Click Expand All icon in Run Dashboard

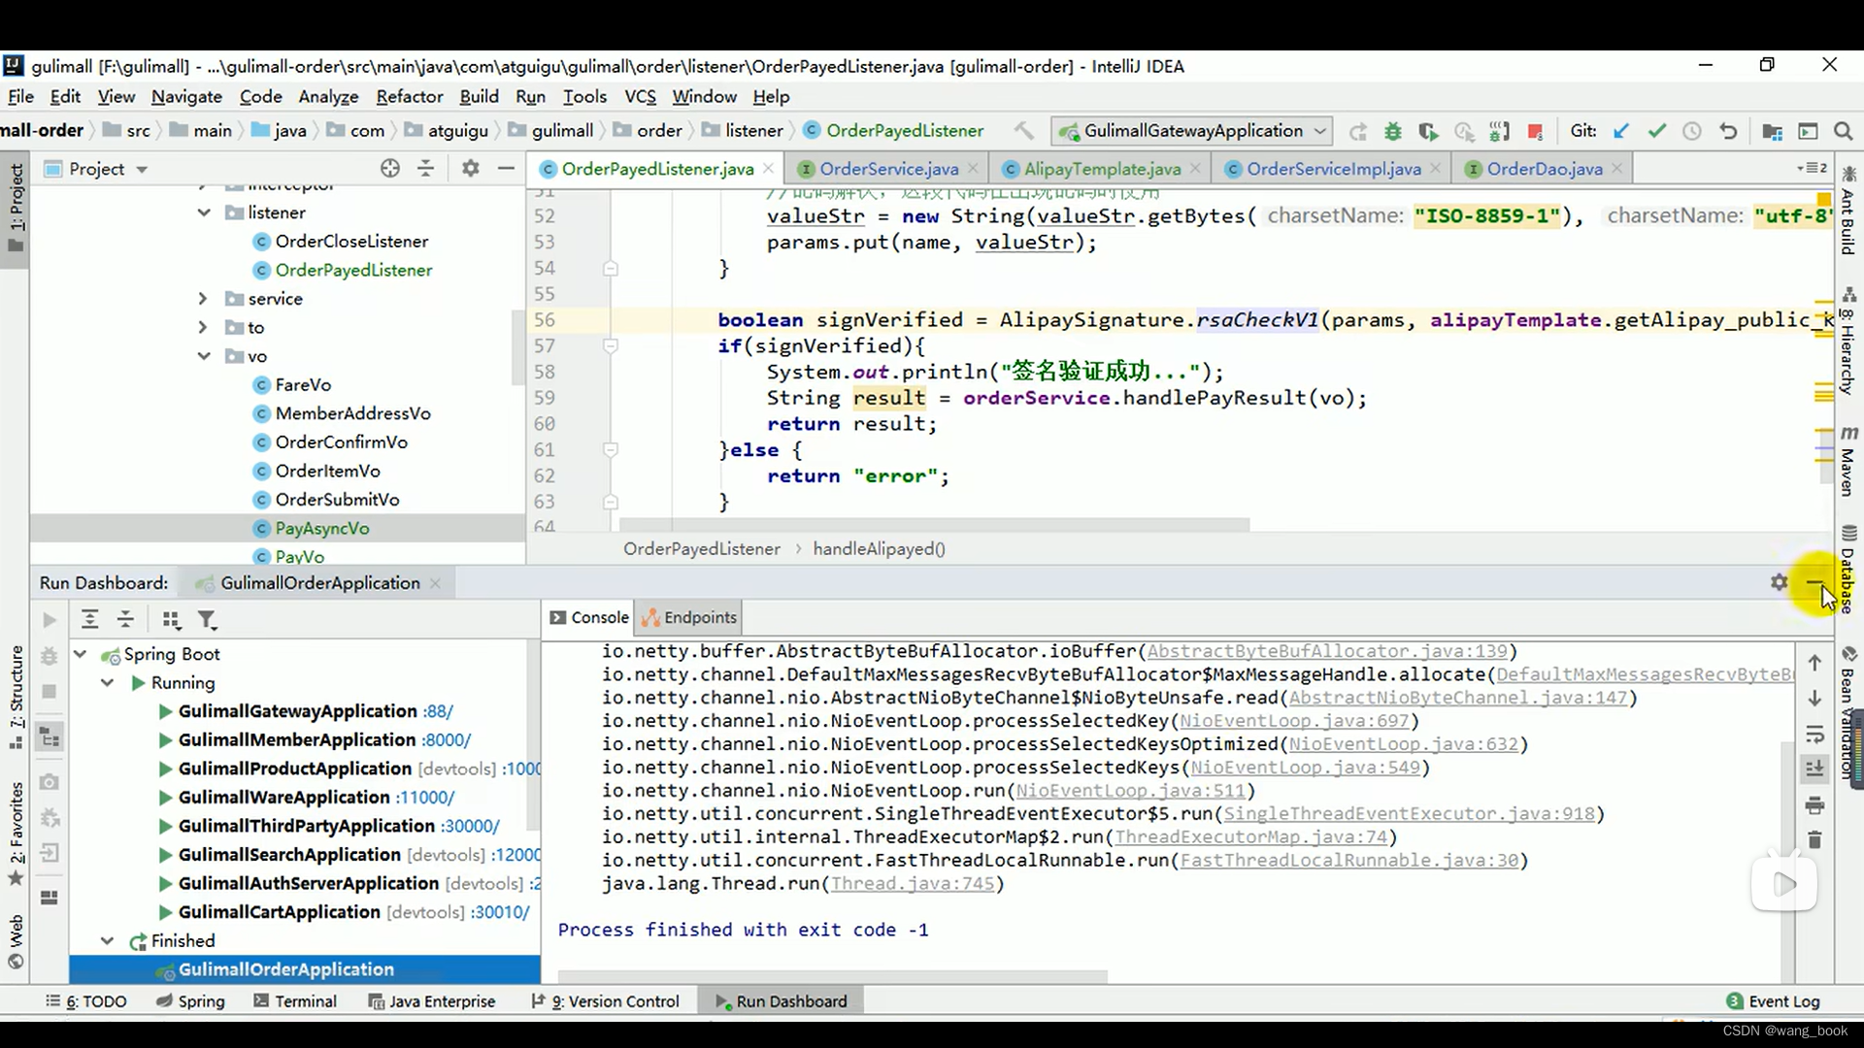tap(89, 619)
